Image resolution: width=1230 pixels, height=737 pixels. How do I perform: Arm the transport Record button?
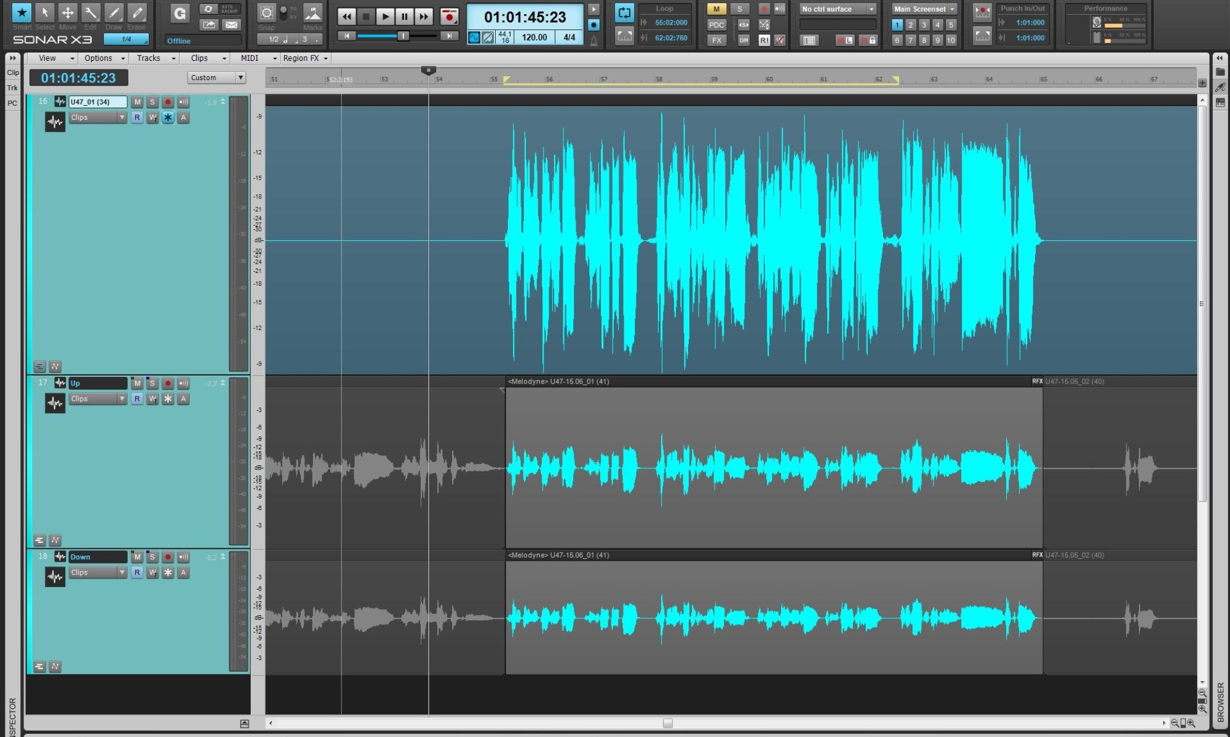[450, 17]
